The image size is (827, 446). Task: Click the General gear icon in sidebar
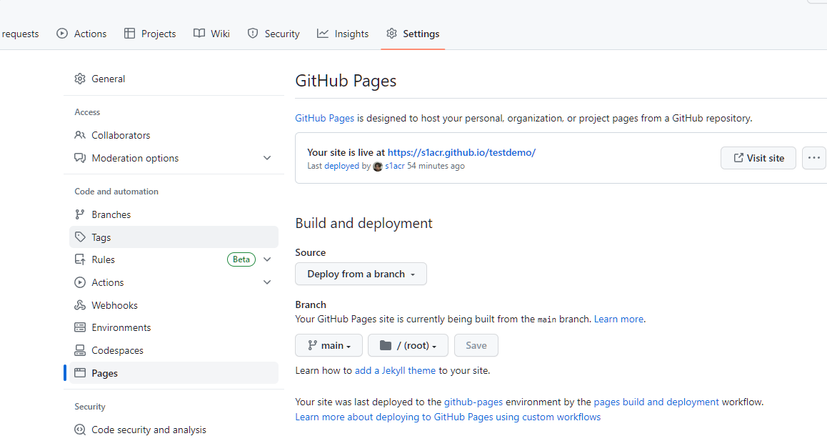(80, 79)
